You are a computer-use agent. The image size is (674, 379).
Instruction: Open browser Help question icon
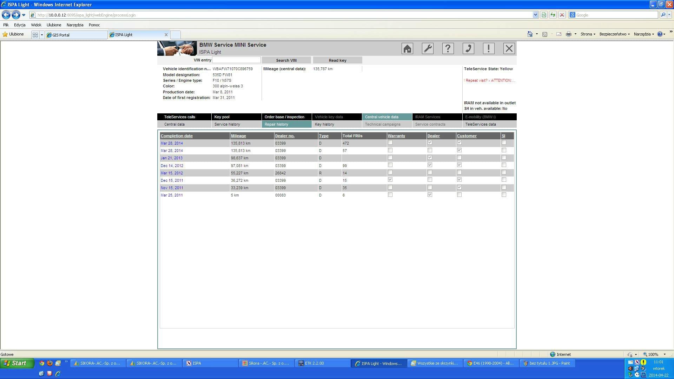pos(660,34)
